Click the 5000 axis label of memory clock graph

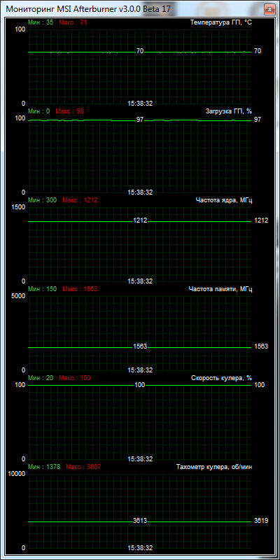coord(18,295)
